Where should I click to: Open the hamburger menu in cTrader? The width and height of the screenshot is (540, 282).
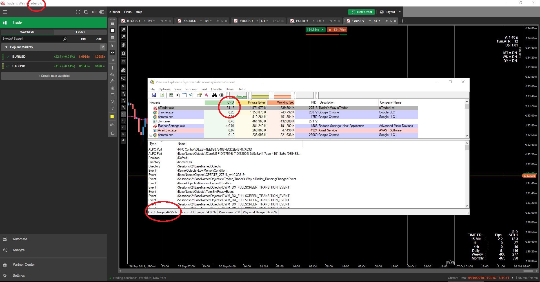(5, 12)
